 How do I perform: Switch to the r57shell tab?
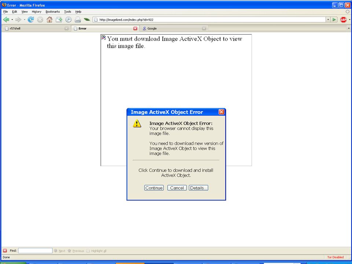(36, 29)
